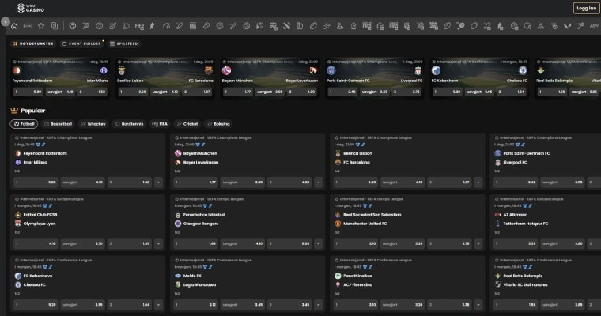Pick home win odds on Fenerbahce Istanbul card
Screen dimensions: 601x316
(195, 243)
